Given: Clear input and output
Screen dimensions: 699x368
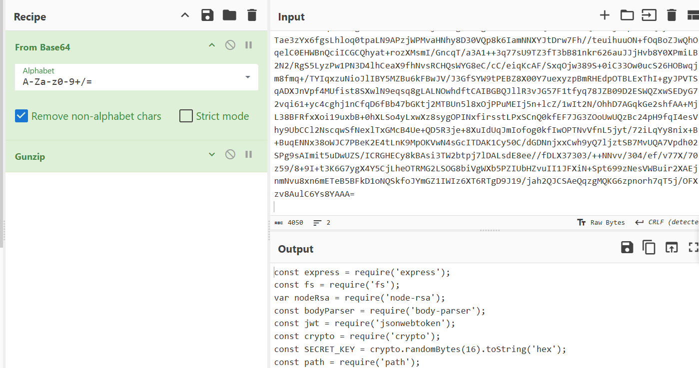Looking at the screenshot, I should 672,15.
